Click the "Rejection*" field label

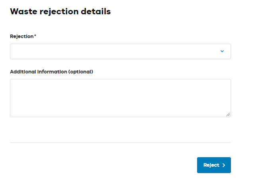click(22, 36)
